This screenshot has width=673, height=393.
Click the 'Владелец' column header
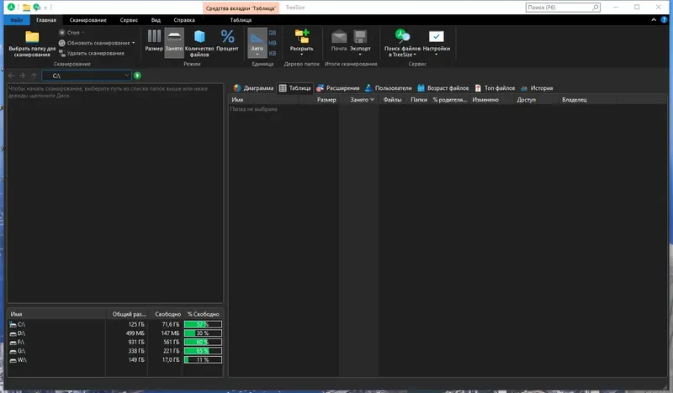click(588, 100)
